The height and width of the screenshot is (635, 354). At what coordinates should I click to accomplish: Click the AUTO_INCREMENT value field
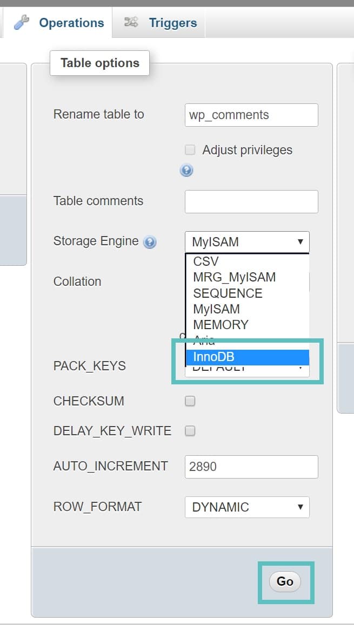(x=251, y=466)
